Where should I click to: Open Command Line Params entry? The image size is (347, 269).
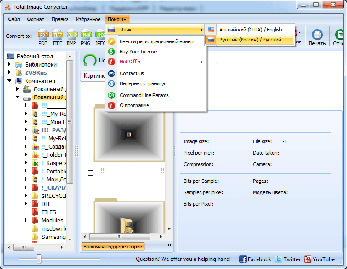(144, 95)
